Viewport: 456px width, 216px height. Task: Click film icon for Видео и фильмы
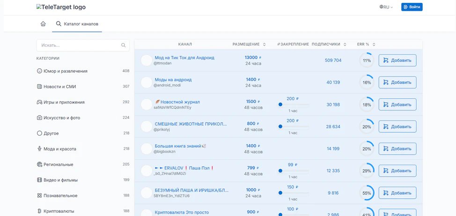[x=39, y=180]
